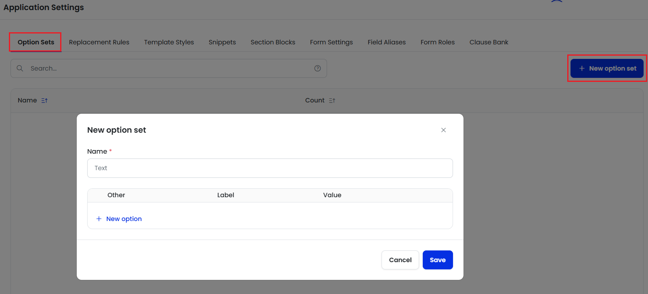
Task: Close the New option set dialog
Action: tap(443, 130)
